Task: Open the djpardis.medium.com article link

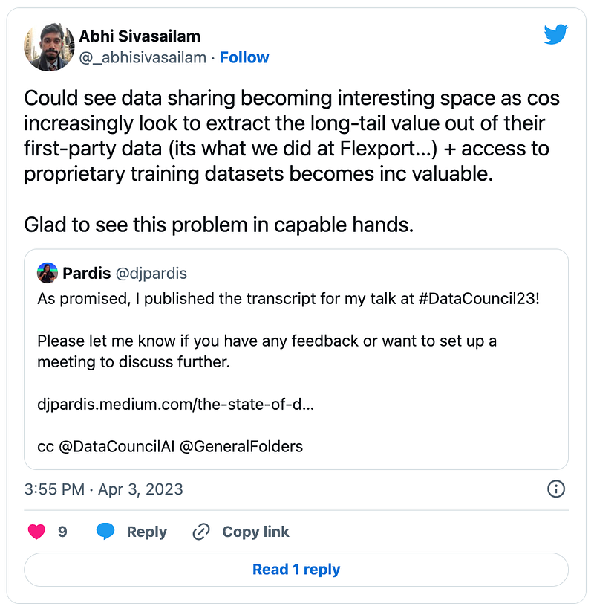Action: [x=176, y=404]
